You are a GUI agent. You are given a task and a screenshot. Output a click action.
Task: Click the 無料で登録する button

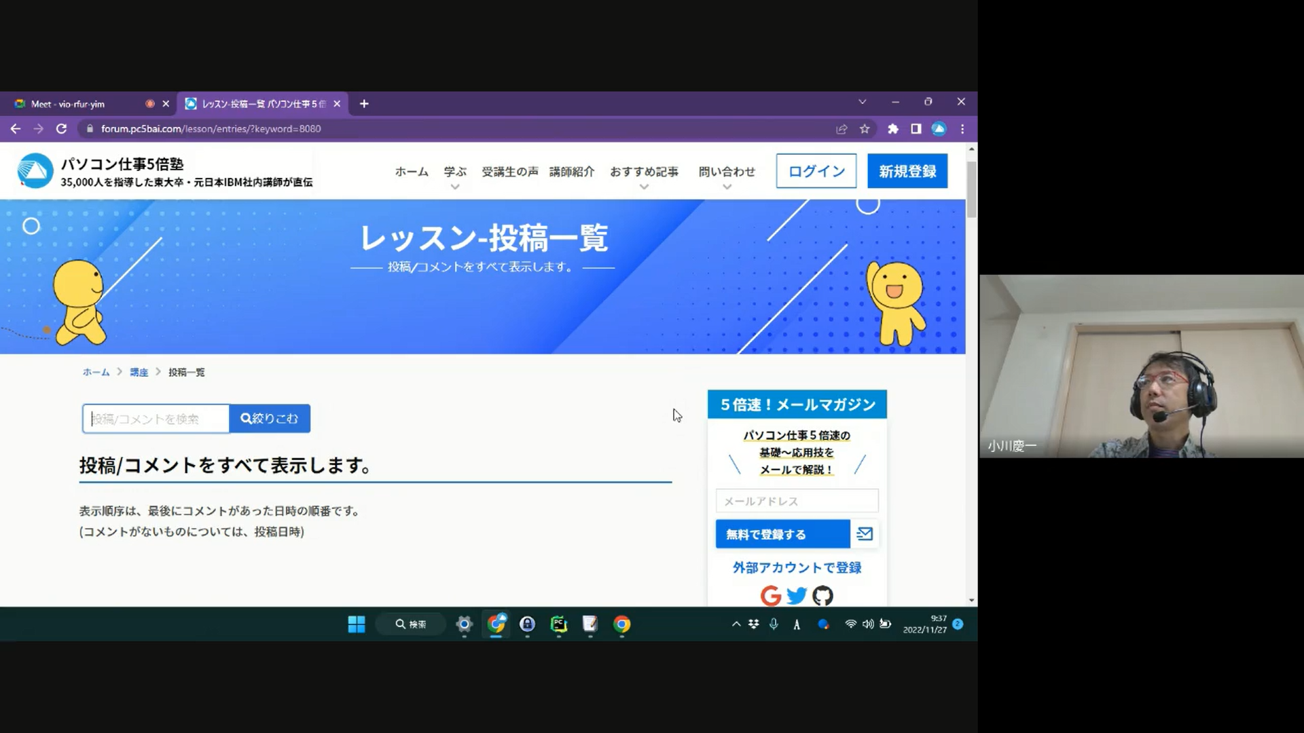click(x=782, y=534)
